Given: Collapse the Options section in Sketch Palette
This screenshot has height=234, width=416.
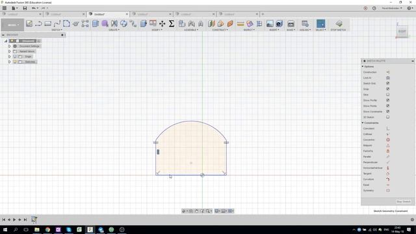Looking at the screenshot, I should click(x=363, y=66).
